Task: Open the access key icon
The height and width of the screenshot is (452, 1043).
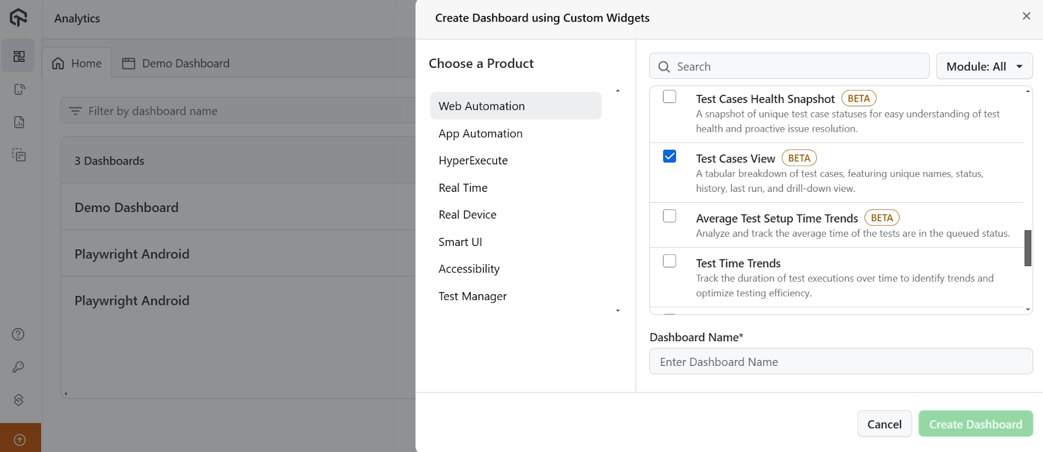Action: [x=18, y=367]
